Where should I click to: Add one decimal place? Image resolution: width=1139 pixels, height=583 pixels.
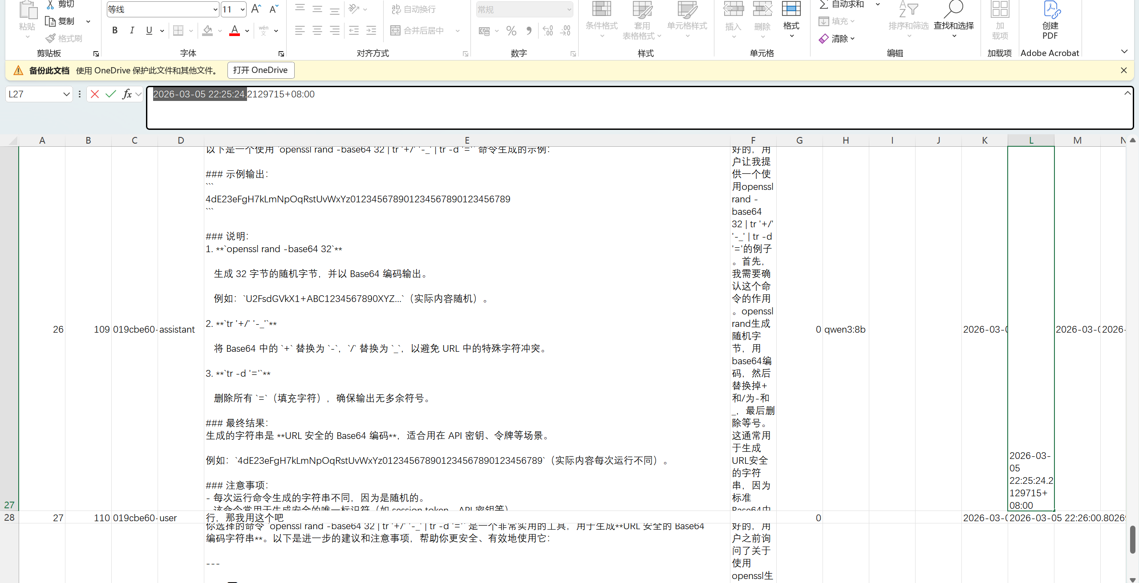[x=548, y=31]
